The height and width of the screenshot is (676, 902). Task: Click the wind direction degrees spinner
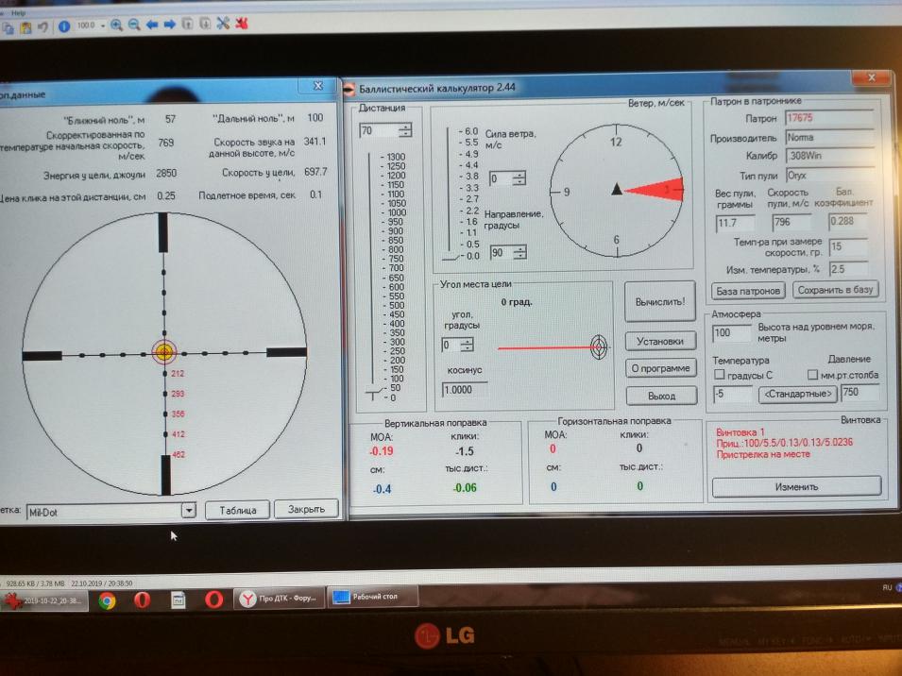click(520, 253)
